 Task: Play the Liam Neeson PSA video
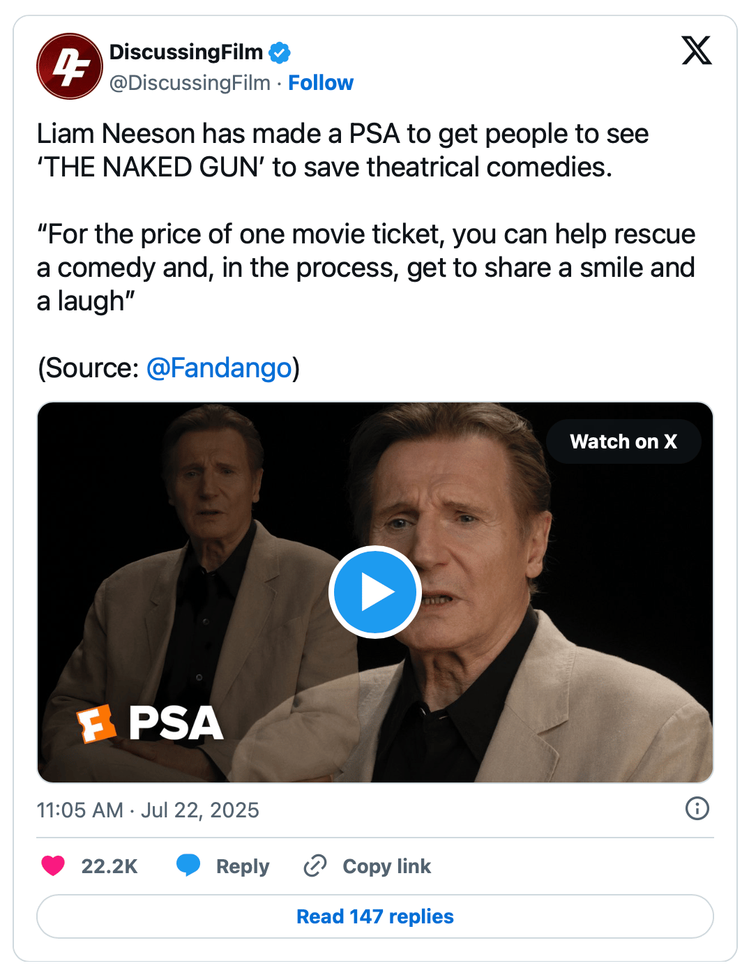pos(375,592)
